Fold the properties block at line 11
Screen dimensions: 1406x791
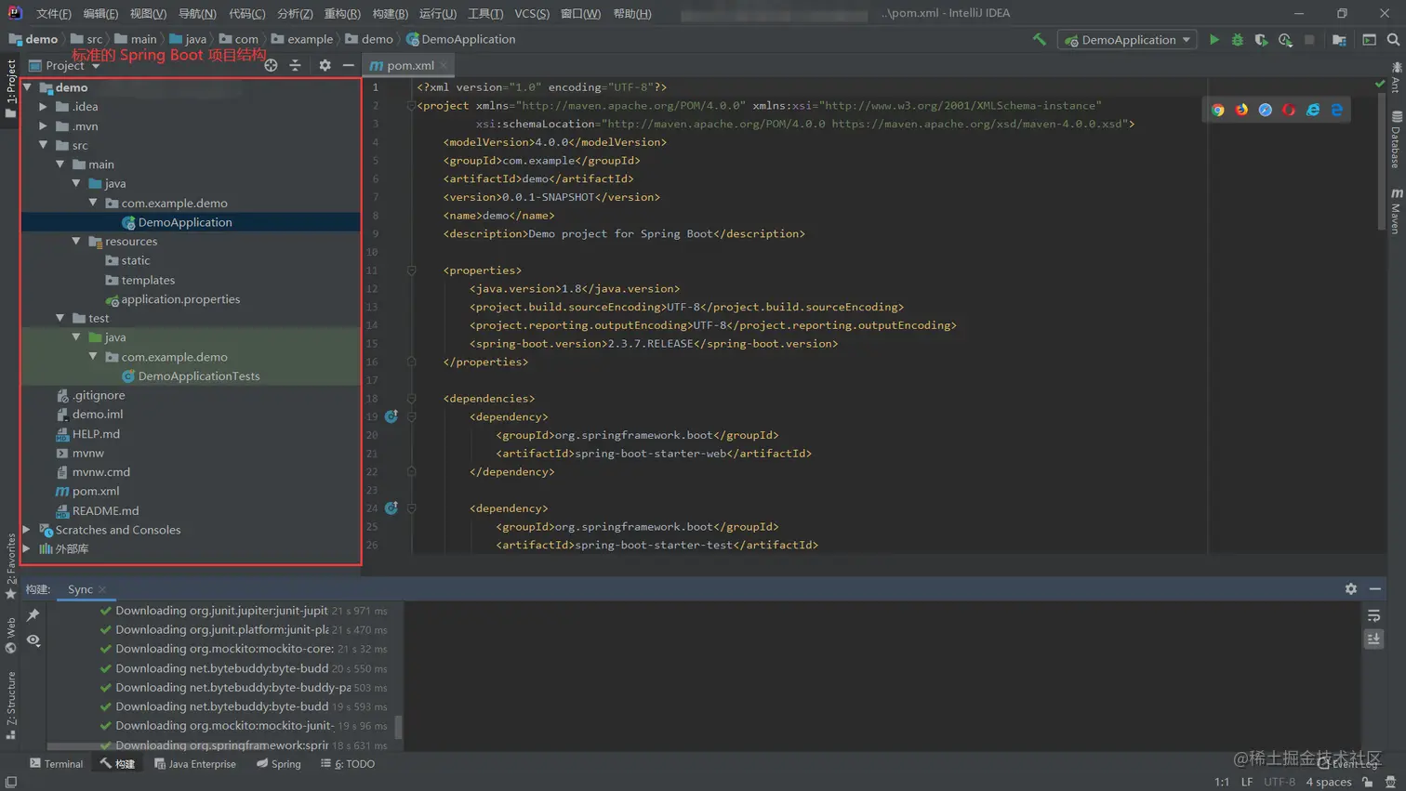(x=411, y=270)
